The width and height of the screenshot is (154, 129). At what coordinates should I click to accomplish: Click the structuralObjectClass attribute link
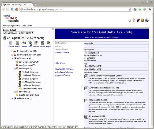pos(64,69)
